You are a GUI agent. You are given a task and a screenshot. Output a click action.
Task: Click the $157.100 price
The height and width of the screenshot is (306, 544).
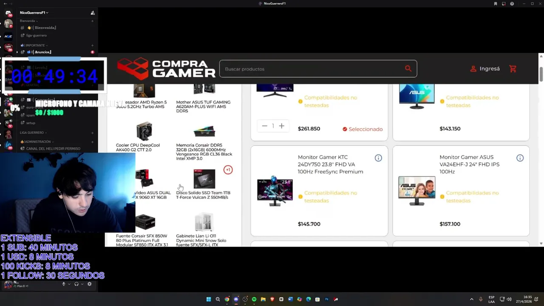tap(450, 224)
